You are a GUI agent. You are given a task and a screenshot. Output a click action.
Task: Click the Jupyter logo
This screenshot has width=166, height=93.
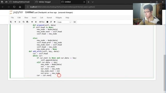click(16, 12)
